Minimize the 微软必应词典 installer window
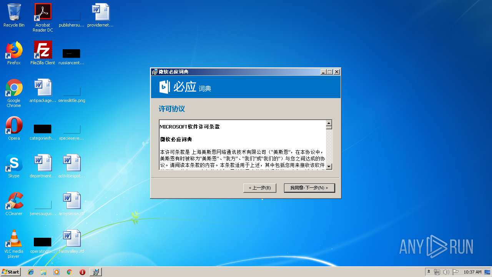This screenshot has width=492, height=277. 323,72
